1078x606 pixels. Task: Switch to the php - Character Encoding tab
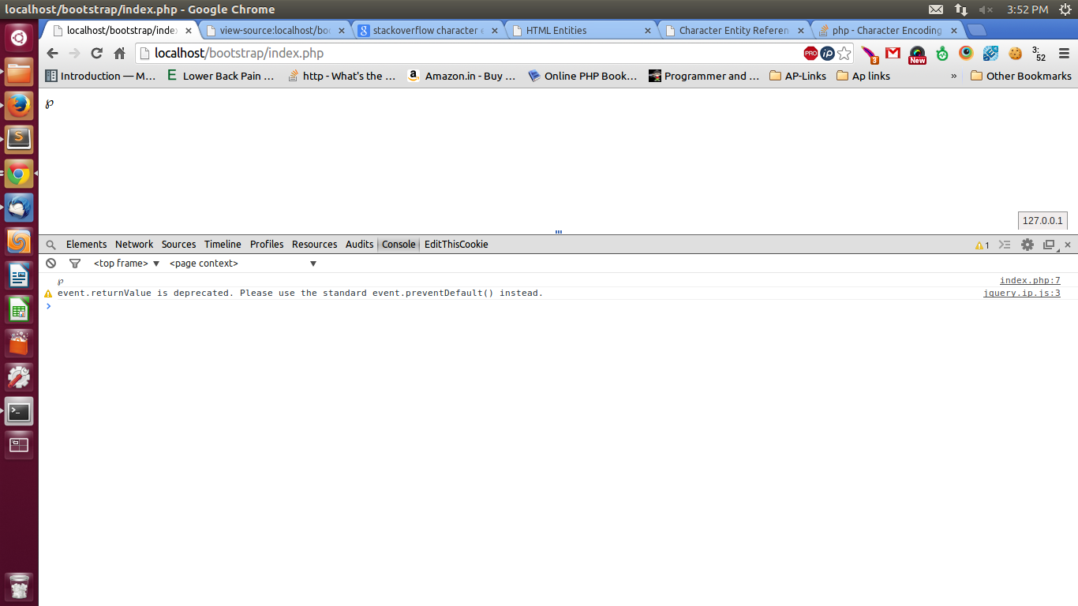pos(887,30)
